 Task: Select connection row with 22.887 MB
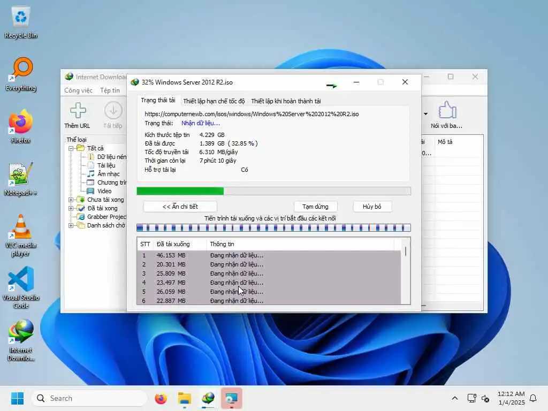pyautogui.click(x=269, y=301)
